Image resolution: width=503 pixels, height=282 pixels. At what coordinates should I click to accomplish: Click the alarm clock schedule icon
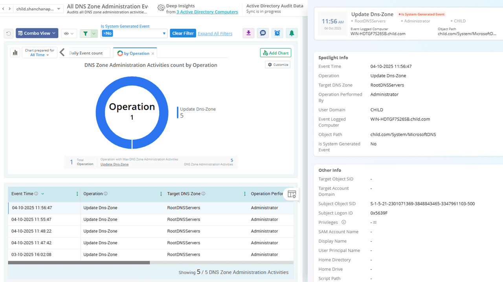click(x=277, y=33)
